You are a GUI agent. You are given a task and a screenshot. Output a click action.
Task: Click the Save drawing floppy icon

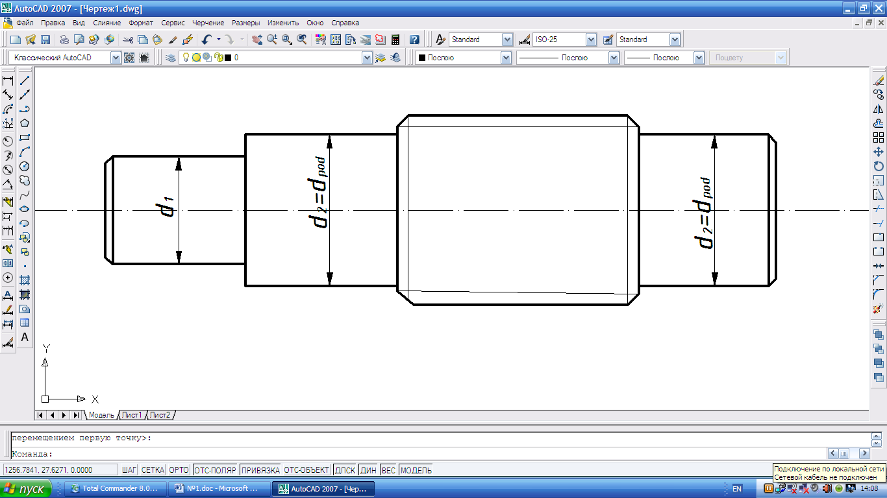pos(45,40)
